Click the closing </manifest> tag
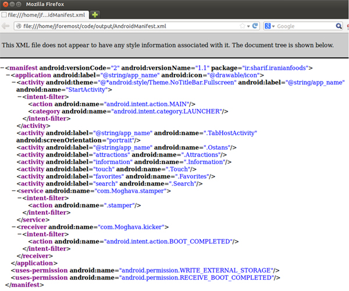The image size is (349, 291). tap(24, 285)
